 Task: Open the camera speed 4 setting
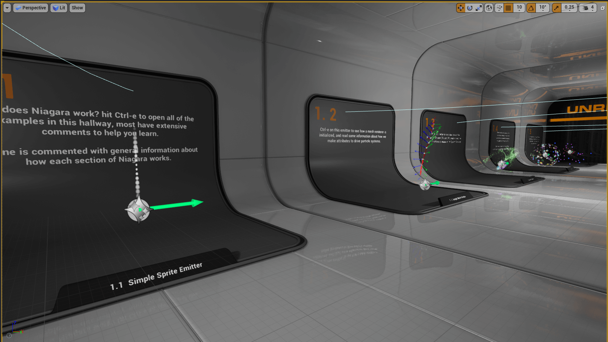pyautogui.click(x=588, y=8)
